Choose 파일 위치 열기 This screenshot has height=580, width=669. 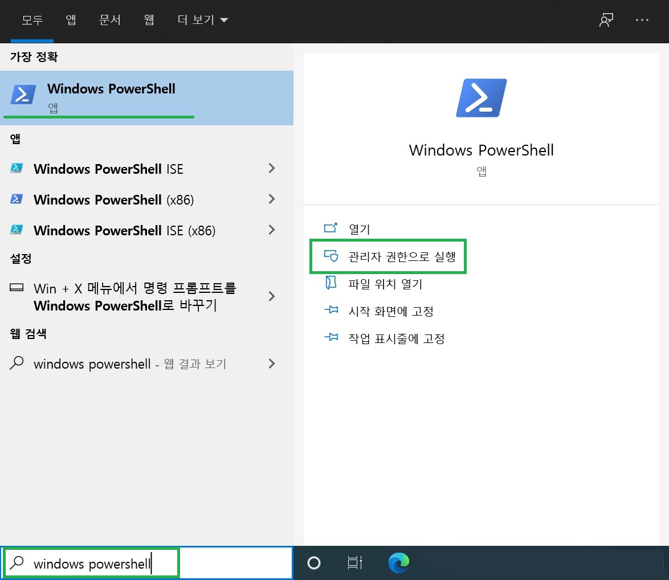click(385, 284)
